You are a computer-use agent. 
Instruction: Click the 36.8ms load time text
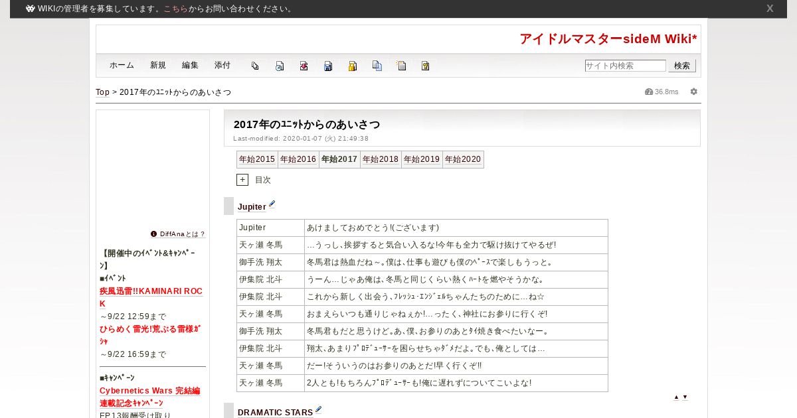click(667, 92)
